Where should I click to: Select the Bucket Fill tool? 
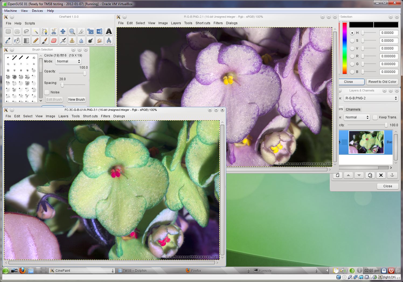[17, 41]
